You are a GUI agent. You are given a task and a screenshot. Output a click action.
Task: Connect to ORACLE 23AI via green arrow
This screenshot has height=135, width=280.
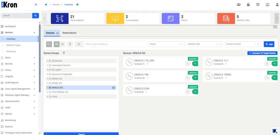point(195,92)
